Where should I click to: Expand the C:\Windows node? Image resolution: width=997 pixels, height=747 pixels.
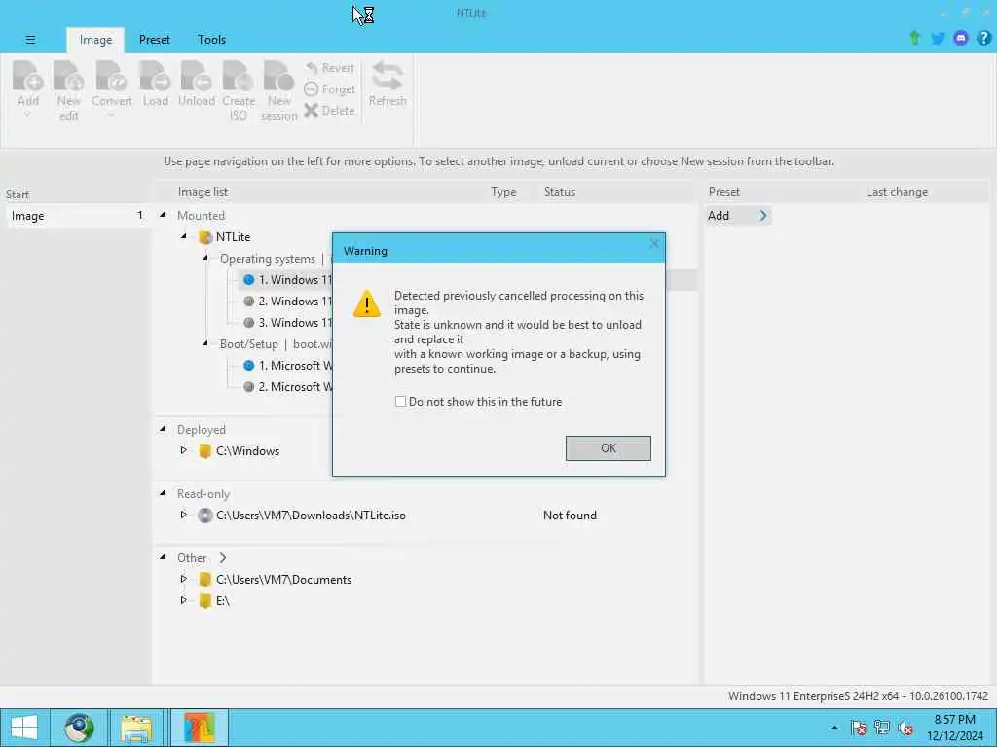(184, 450)
